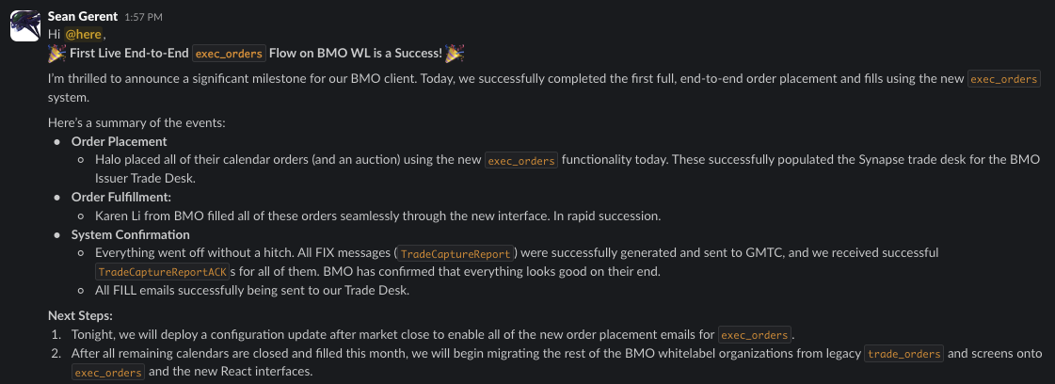This screenshot has height=384, width=1055.
Task: Click the party popper emoji before "First Live"
Action: (x=56, y=54)
